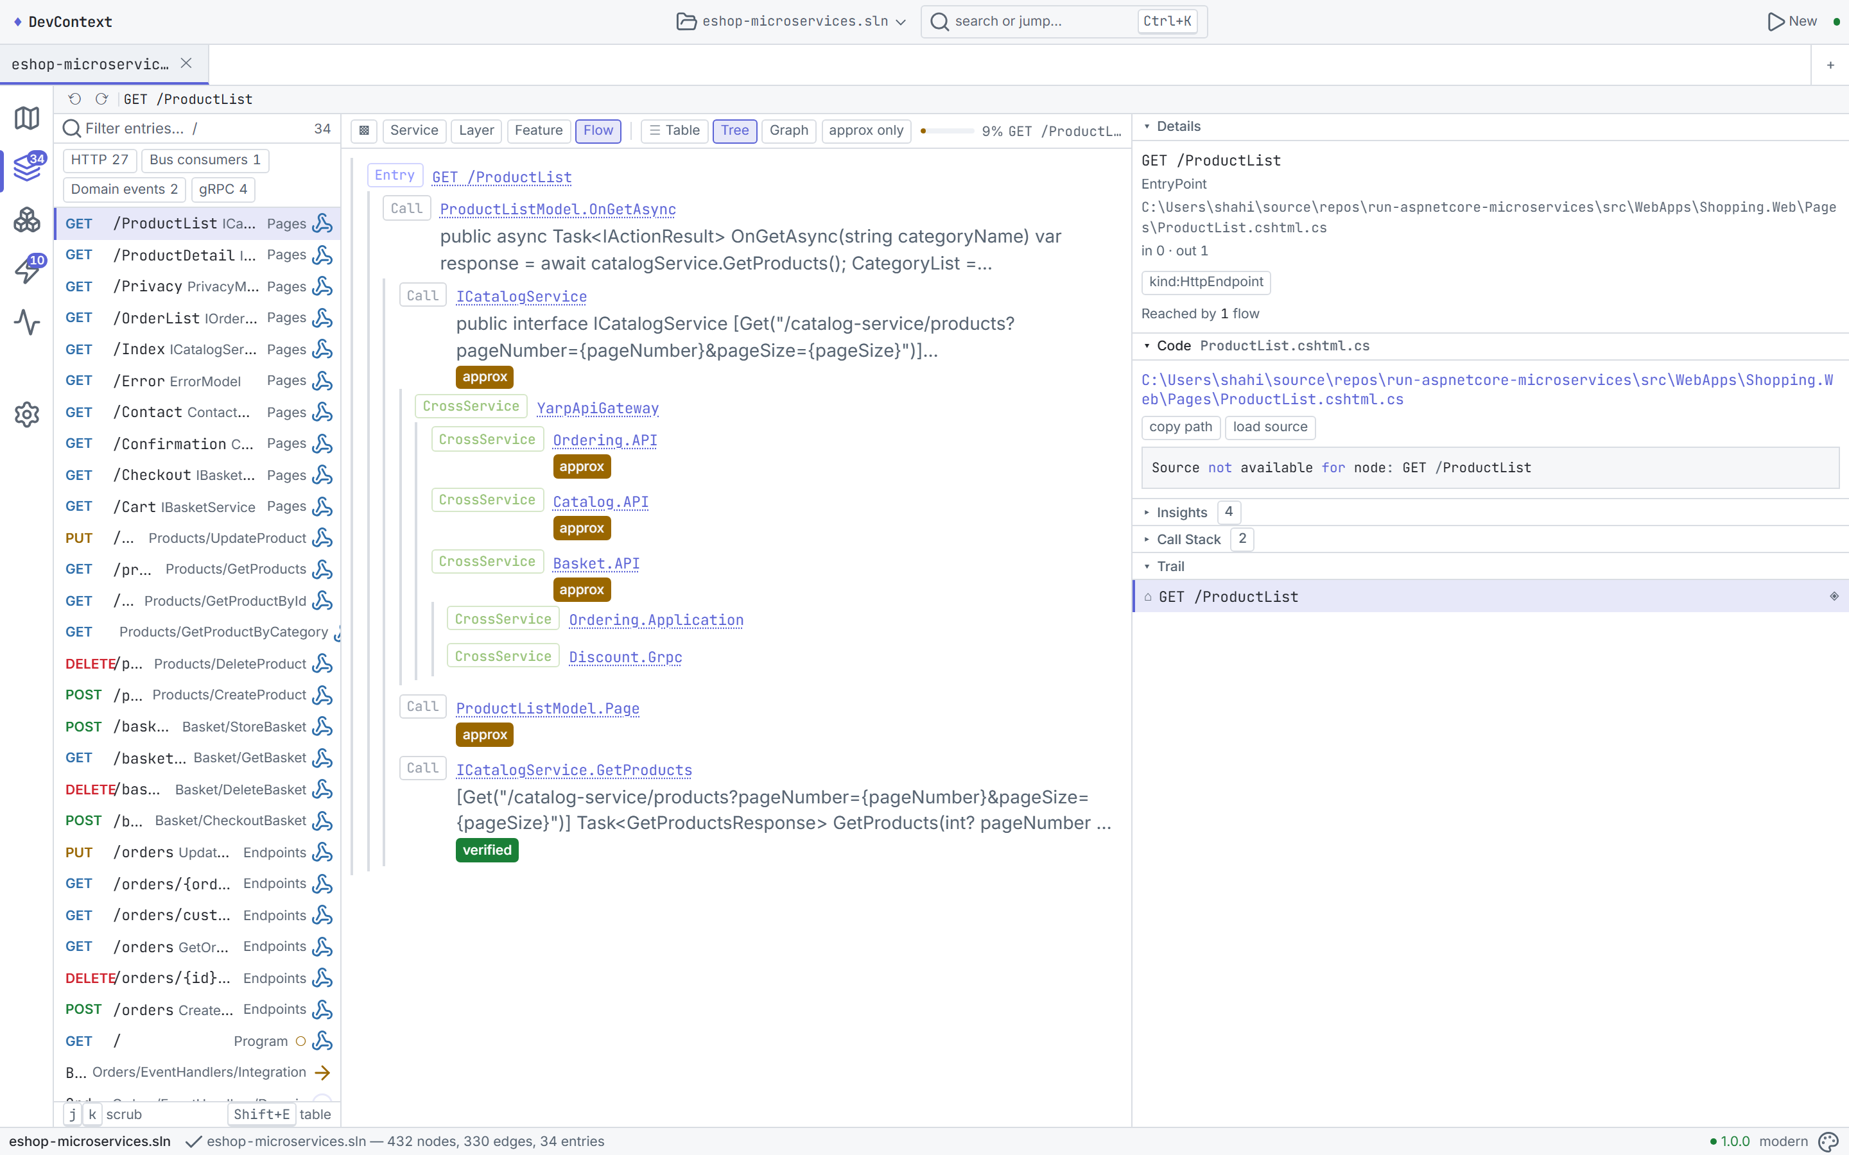This screenshot has width=1849, height=1155.
Task: Open the ProductListModel.OnGetAsync link
Action: coord(558,209)
